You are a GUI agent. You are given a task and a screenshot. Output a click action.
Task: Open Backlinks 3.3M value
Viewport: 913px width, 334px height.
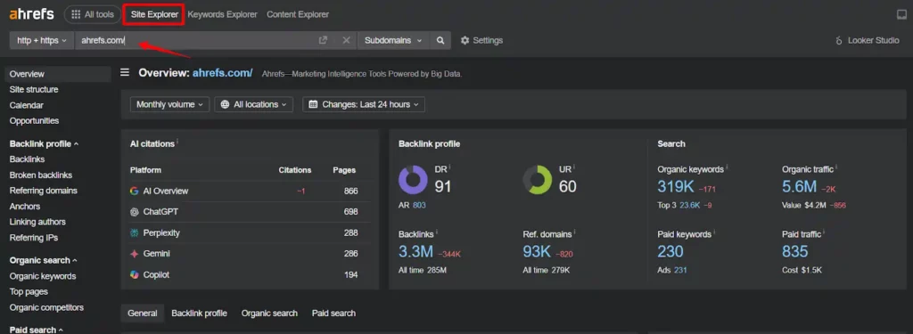(415, 251)
